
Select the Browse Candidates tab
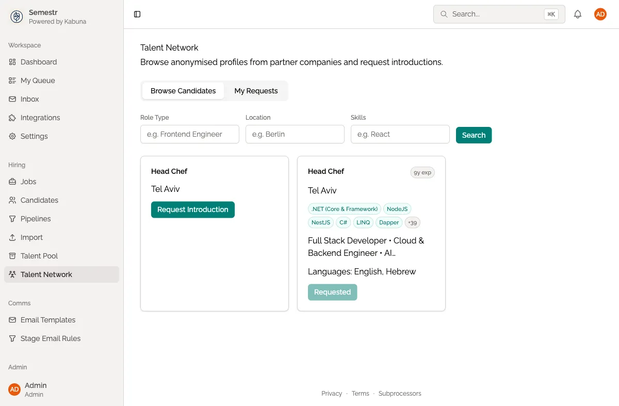(x=183, y=91)
